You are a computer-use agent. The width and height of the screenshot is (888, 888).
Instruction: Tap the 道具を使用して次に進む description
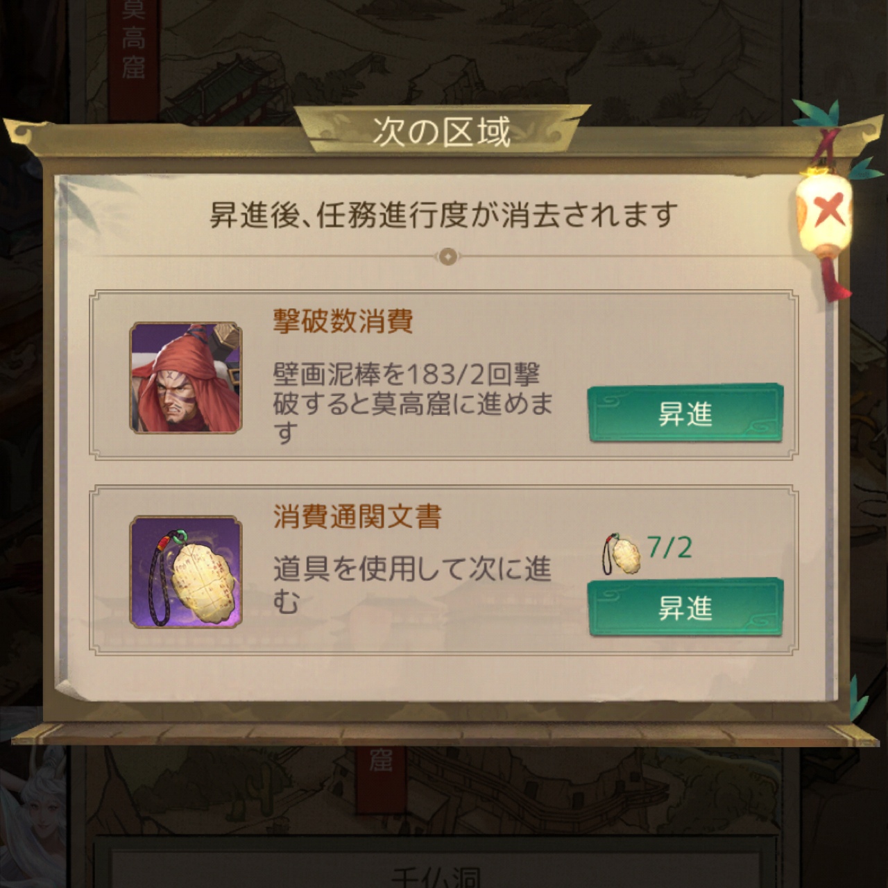(x=412, y=584)
